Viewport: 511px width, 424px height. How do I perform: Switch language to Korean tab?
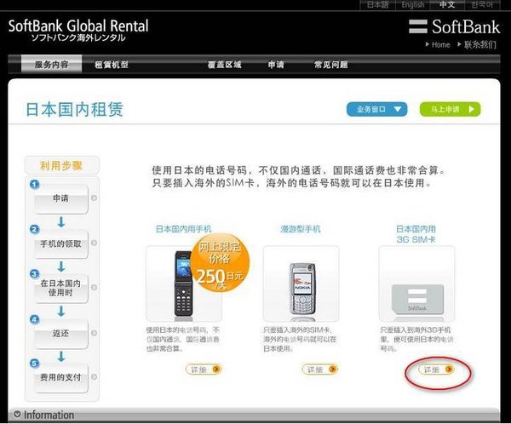tap(482, 5)
